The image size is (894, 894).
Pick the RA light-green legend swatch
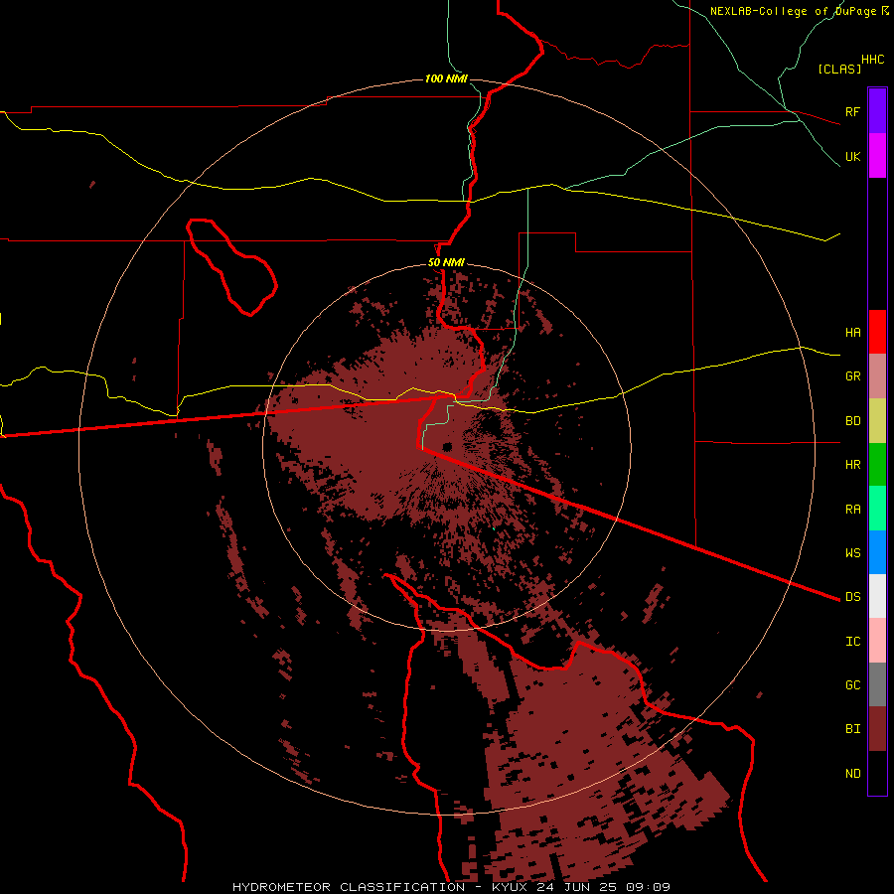(877, 509)
